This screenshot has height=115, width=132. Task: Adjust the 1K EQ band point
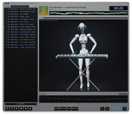click(x=88, y=100)
